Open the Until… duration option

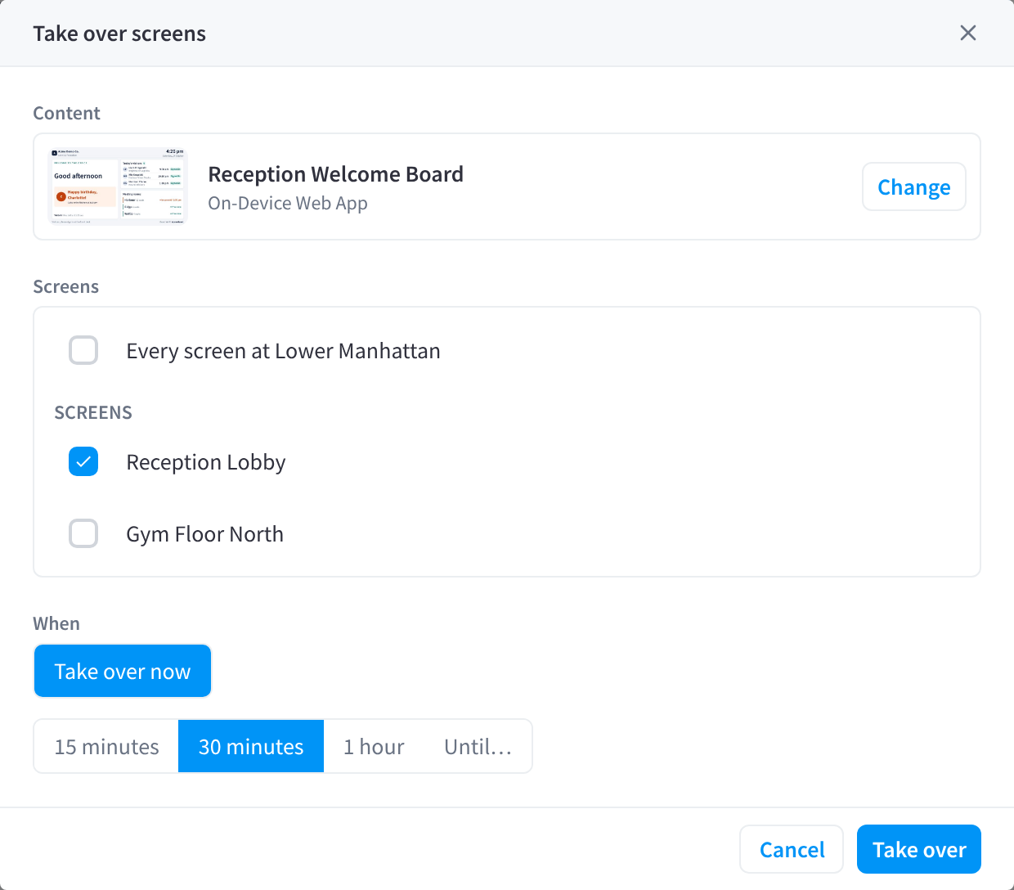tap(478, 746)
